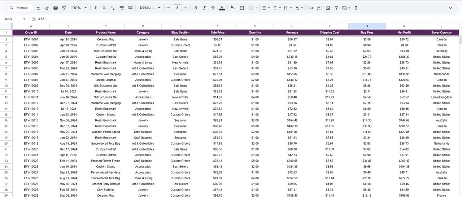This screenshot has width=462, height=197.
Task: Click the merge cells icon
Action: (251, 8)
